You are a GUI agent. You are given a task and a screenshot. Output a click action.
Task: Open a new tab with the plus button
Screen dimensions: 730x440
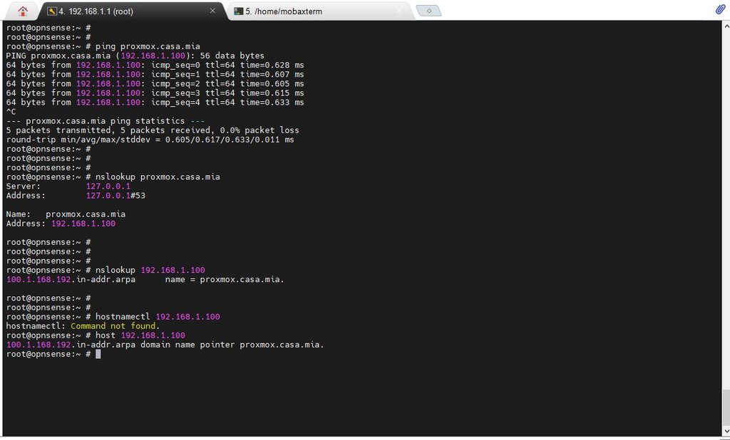428,11
